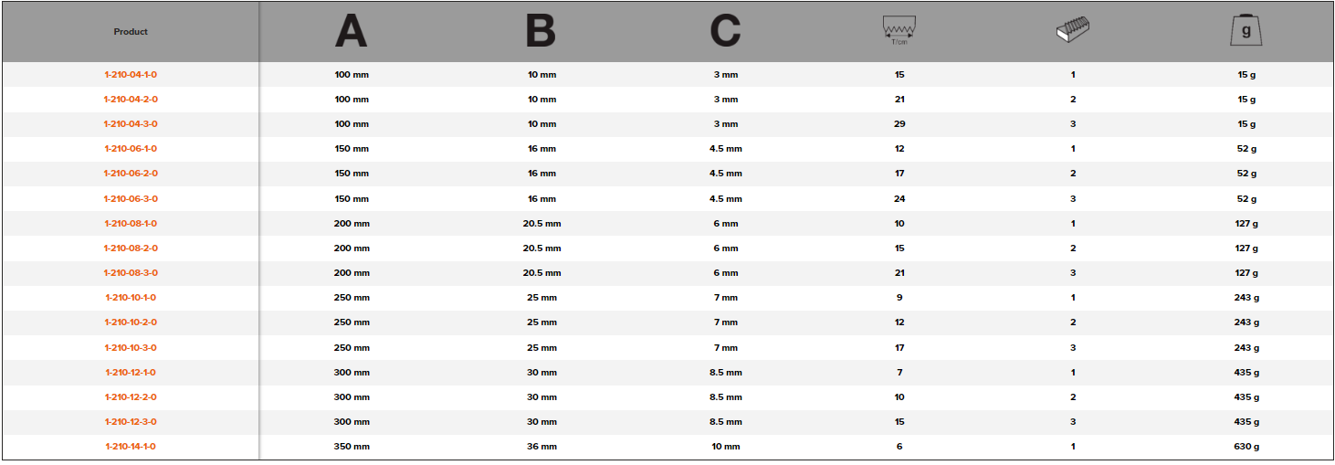Viewport: 1335px width, 465px height.
Task: Open product link 1-210-12-1-0
Action: click(131, 373)
